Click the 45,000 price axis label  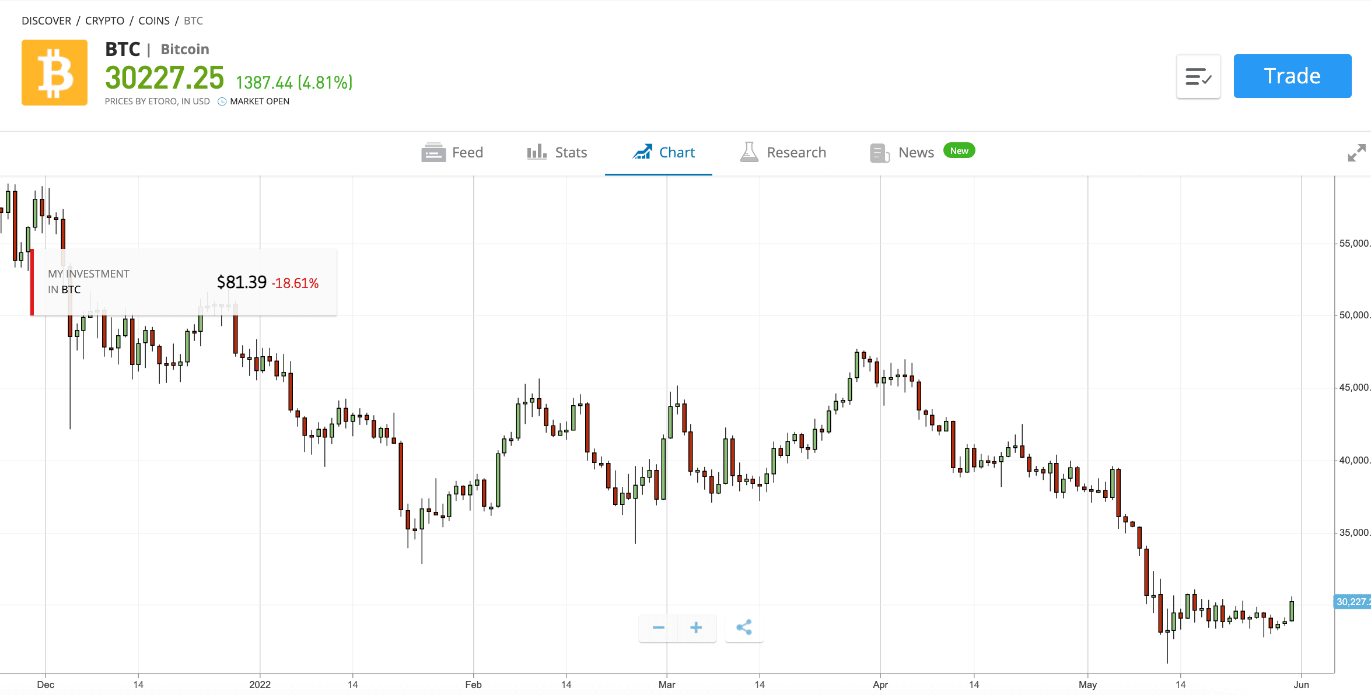tap(1355, 387)
